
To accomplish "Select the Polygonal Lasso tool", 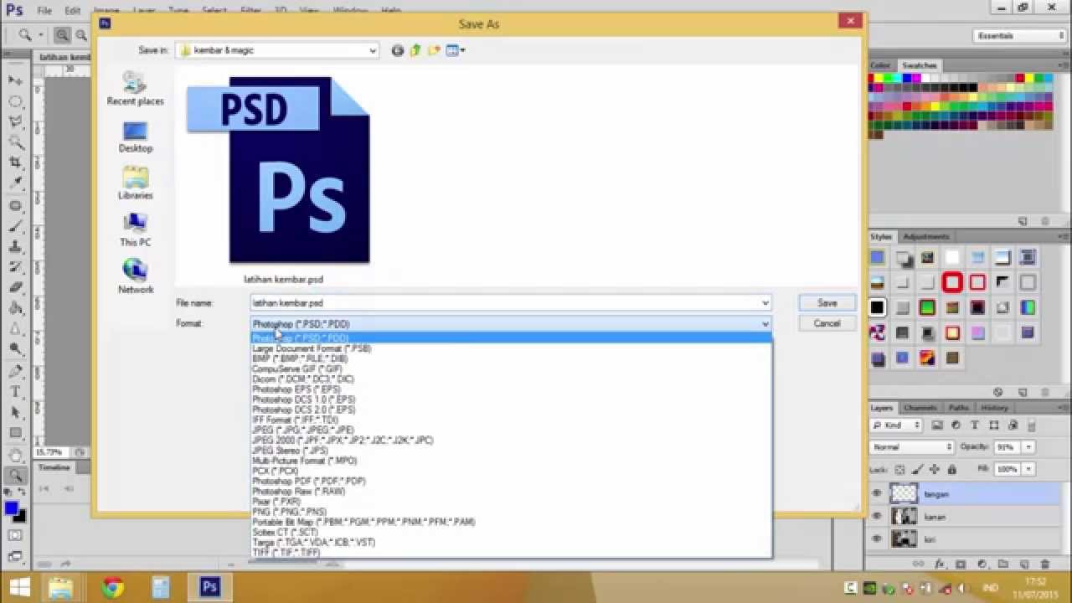I will pyautogui.click(x=15, y=122).
